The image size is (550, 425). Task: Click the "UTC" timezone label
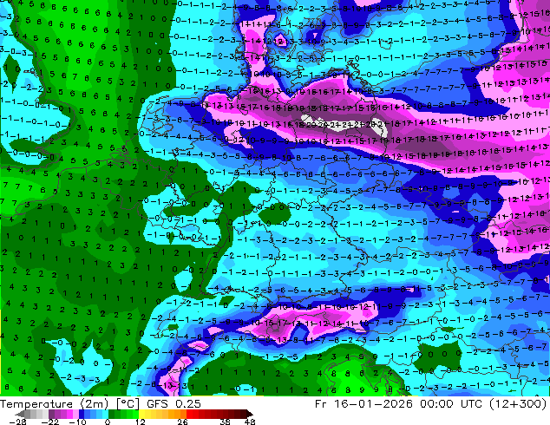(471, 404)
